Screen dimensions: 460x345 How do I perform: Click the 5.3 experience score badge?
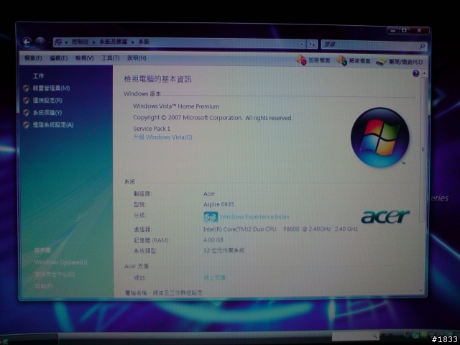click(211, 217)
